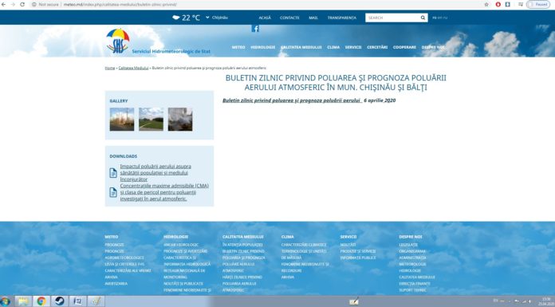Open Chrome from the taskbar

(x=41, y=301)
